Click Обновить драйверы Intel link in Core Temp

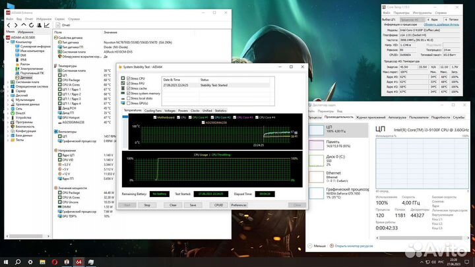tap(441, 24)
